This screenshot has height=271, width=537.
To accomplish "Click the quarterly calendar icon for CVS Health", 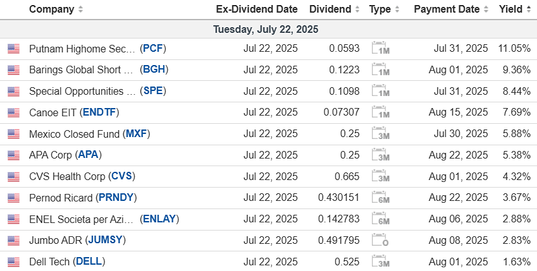I will (380, 176).
